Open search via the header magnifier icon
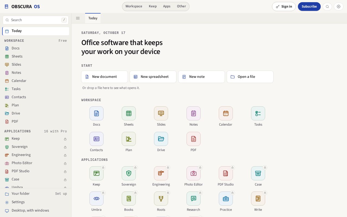 327,7
